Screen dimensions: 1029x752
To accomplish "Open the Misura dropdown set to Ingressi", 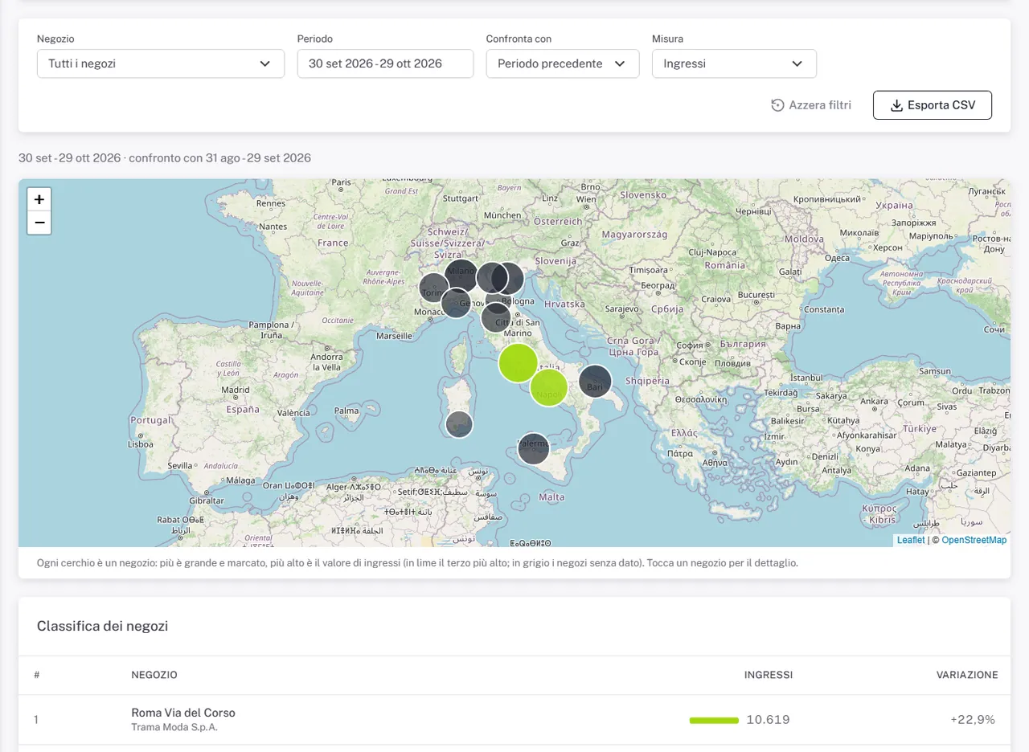I will (x=734, y=63).
